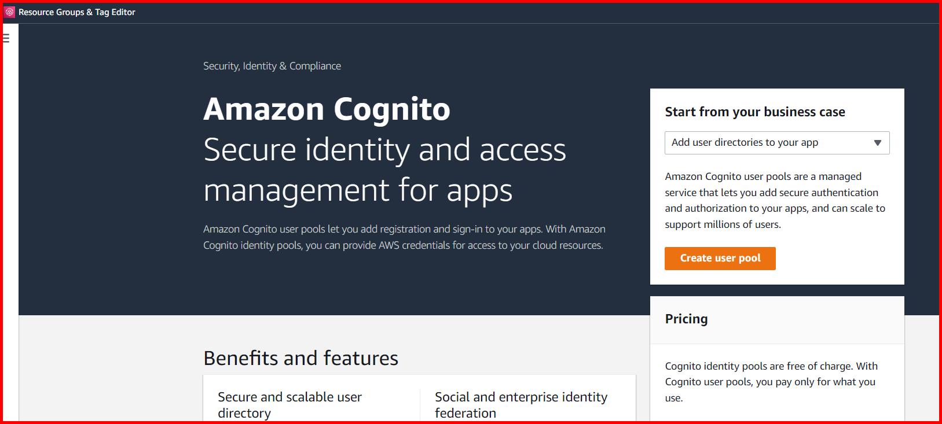Viewport: 942px width, 424px height.
Task: Click the hamburger icon to expand the sidebar
Action: tap(6, 37)
